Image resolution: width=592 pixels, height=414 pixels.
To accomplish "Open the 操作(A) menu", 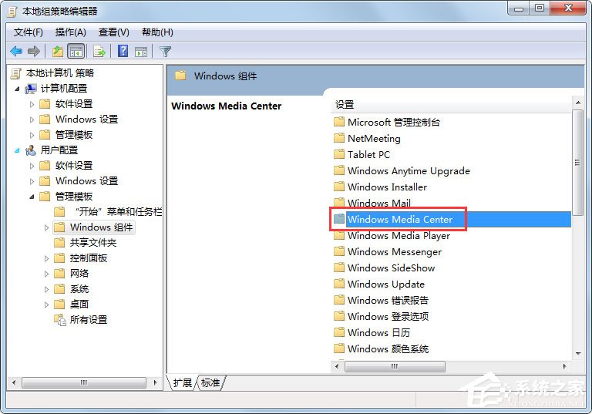I will coord(71,32).
